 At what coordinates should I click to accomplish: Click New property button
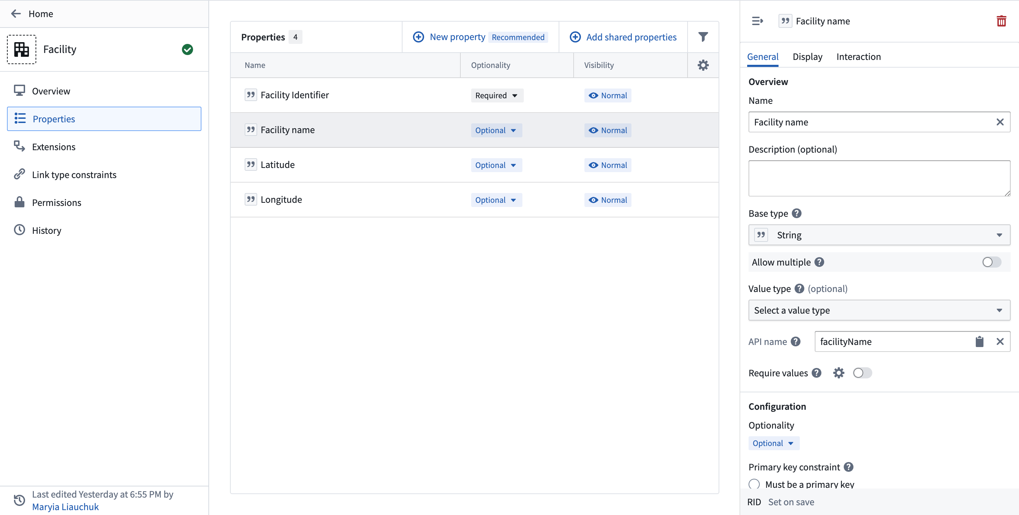coord(480,37)
